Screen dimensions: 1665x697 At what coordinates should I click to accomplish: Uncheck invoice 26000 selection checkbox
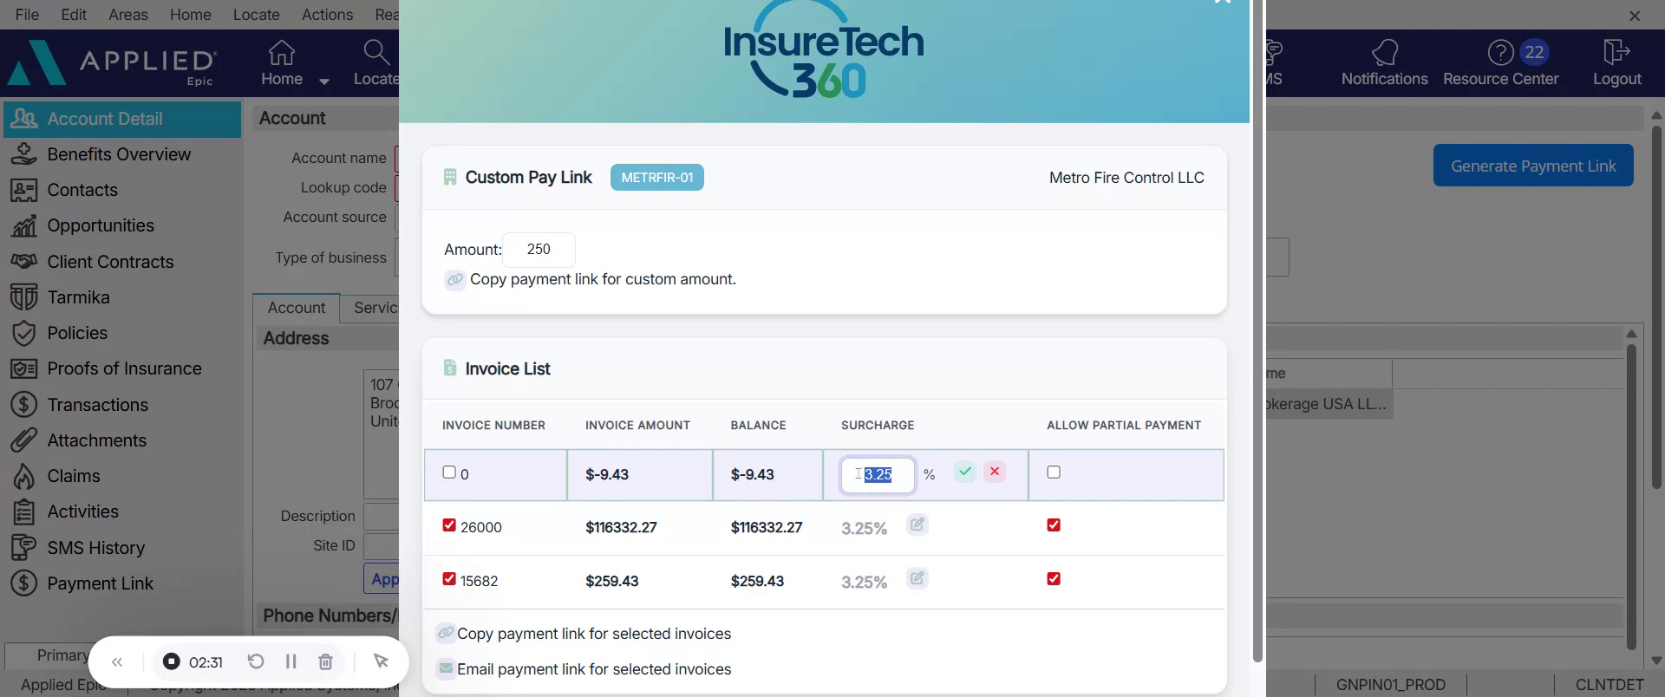point(449,525)
